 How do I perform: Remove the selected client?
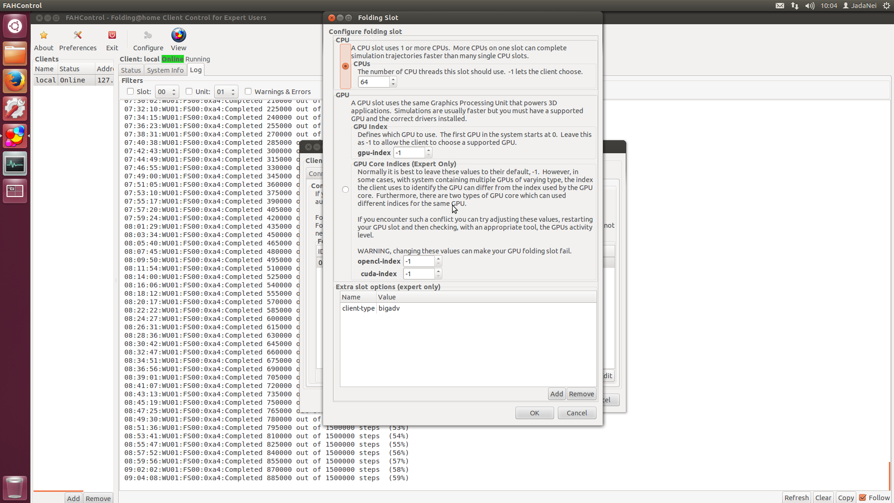[x=98, y=498]
